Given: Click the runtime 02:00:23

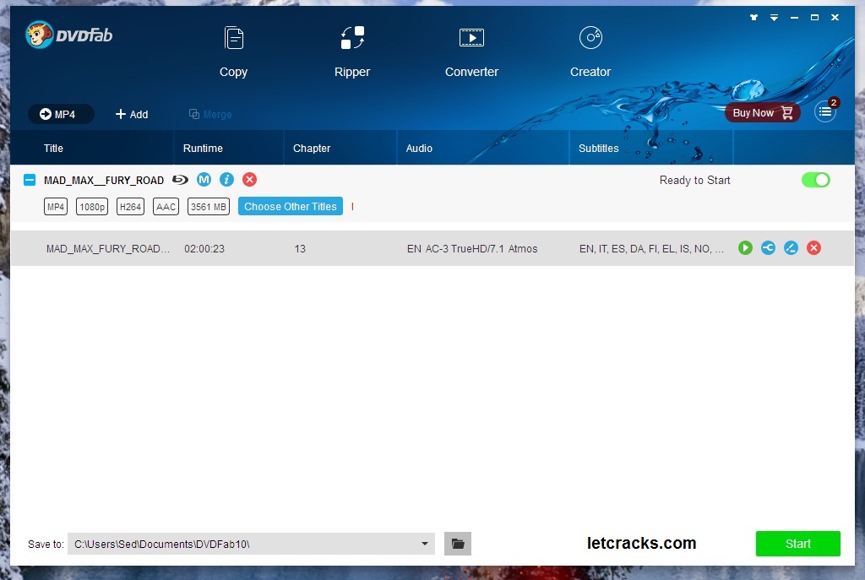Looking at the screenshot, I should tap(204, 249).
